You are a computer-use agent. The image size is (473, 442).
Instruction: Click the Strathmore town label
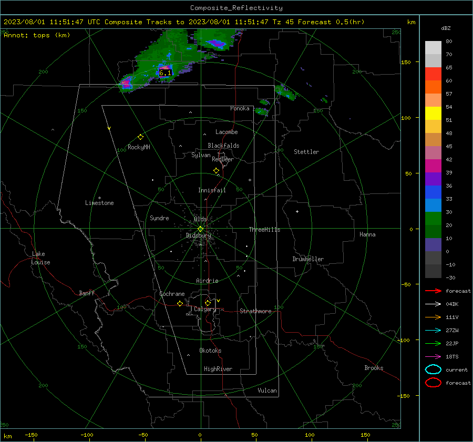(x=255, y=311)
